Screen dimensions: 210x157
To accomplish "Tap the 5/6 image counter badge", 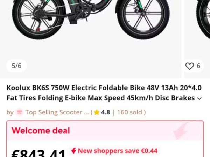I will click(16, 66).
